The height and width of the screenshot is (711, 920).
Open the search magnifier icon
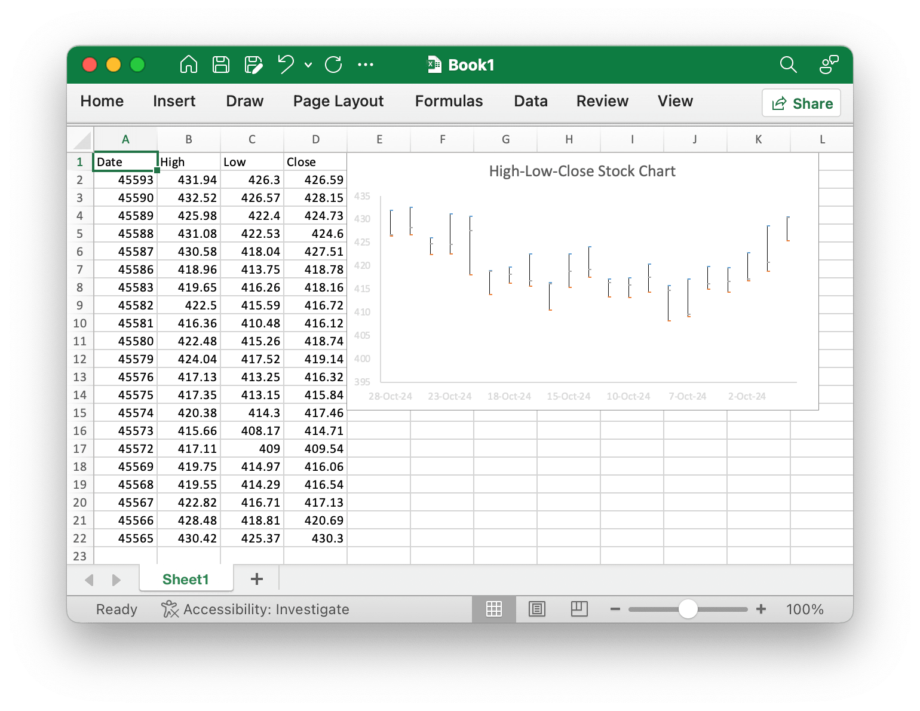click(x=789, y=65)
